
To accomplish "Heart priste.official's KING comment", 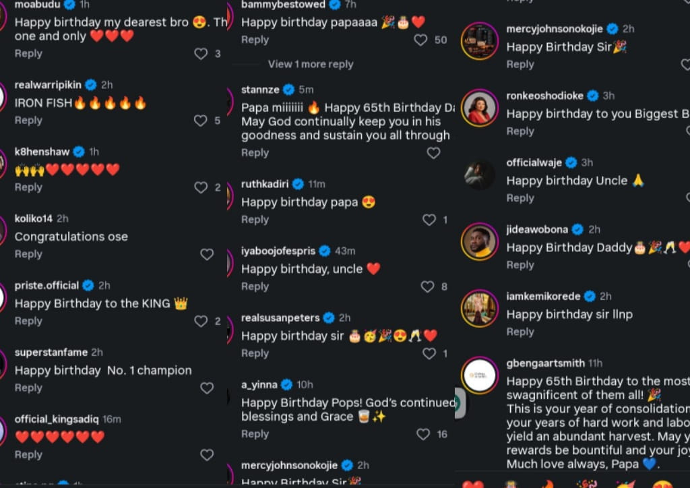I will [x=201, y=322].
